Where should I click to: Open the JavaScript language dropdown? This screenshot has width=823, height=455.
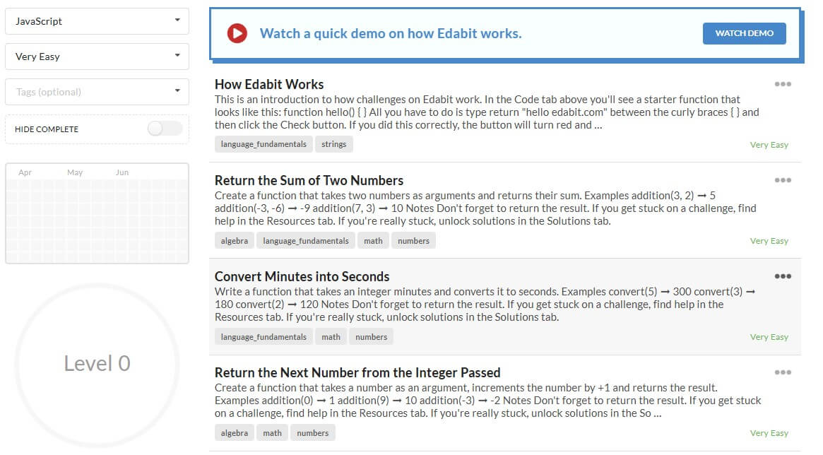click(97, 21)
